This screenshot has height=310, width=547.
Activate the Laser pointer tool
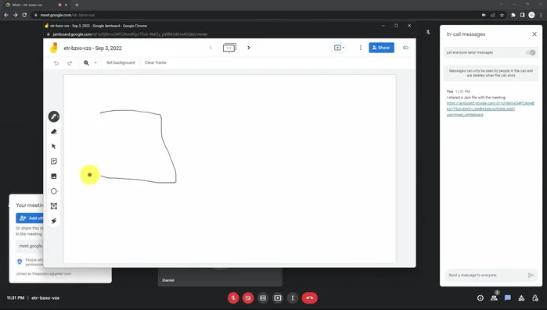click(54, 221)
